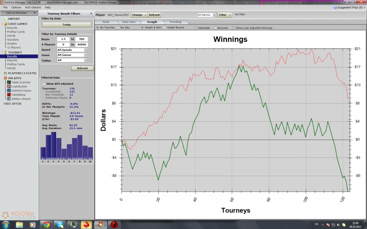Open the Filter dropdown button
Image resolution: width=367 pixels, height=229 pixels.
tap(225, 15)
